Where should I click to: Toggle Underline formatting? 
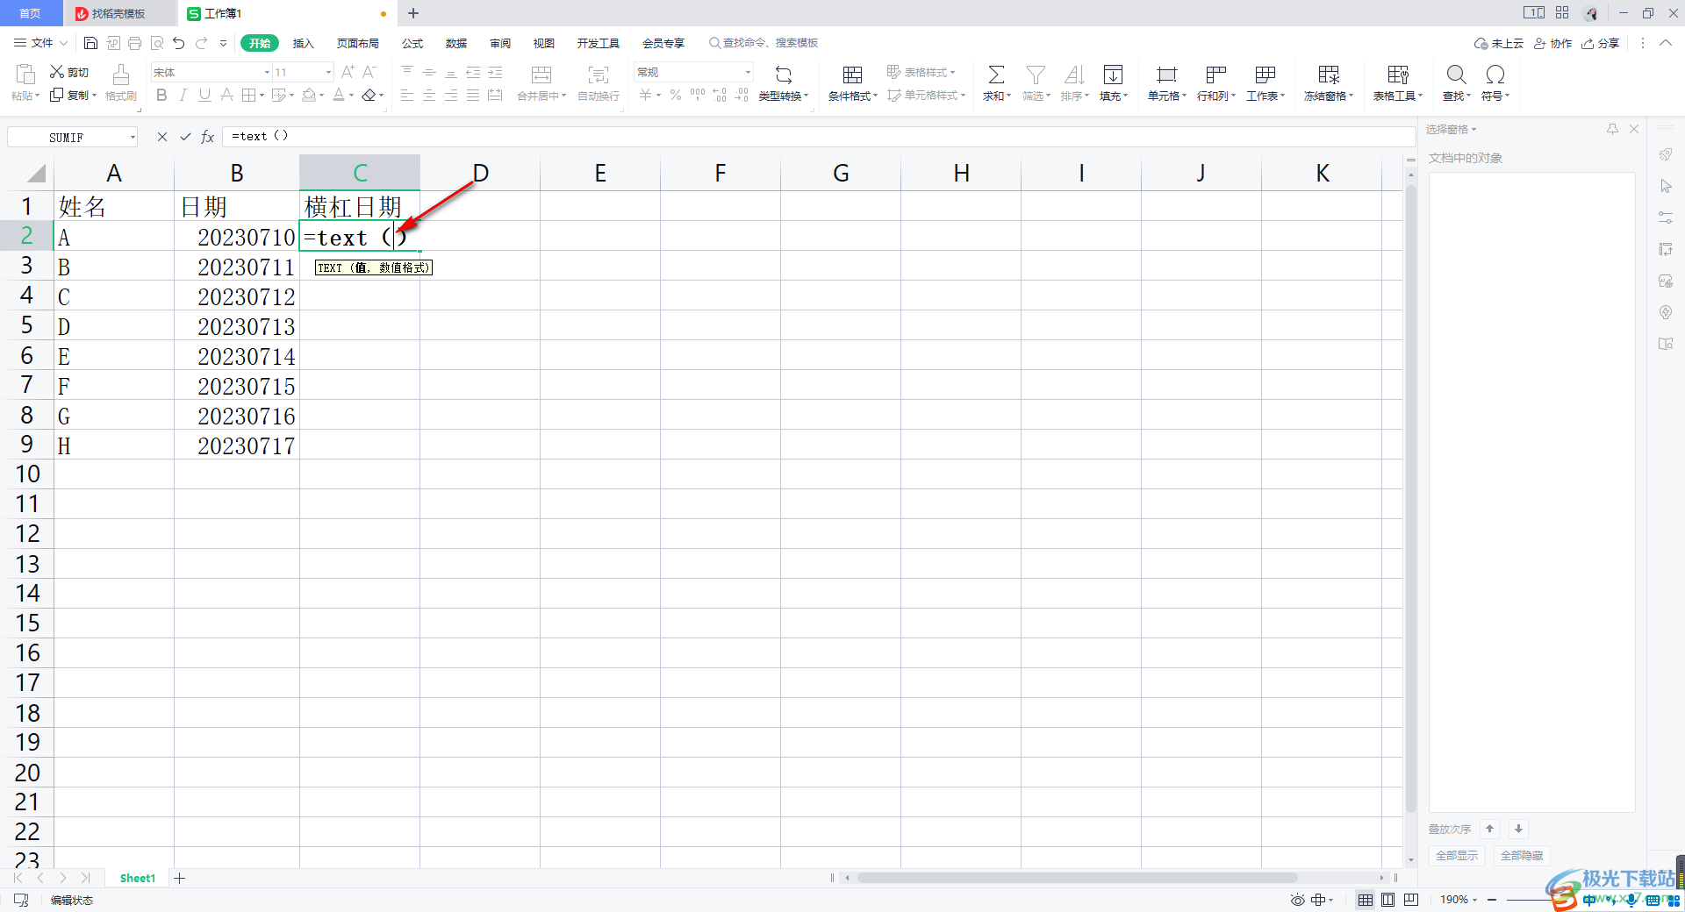tap(204, 95)
